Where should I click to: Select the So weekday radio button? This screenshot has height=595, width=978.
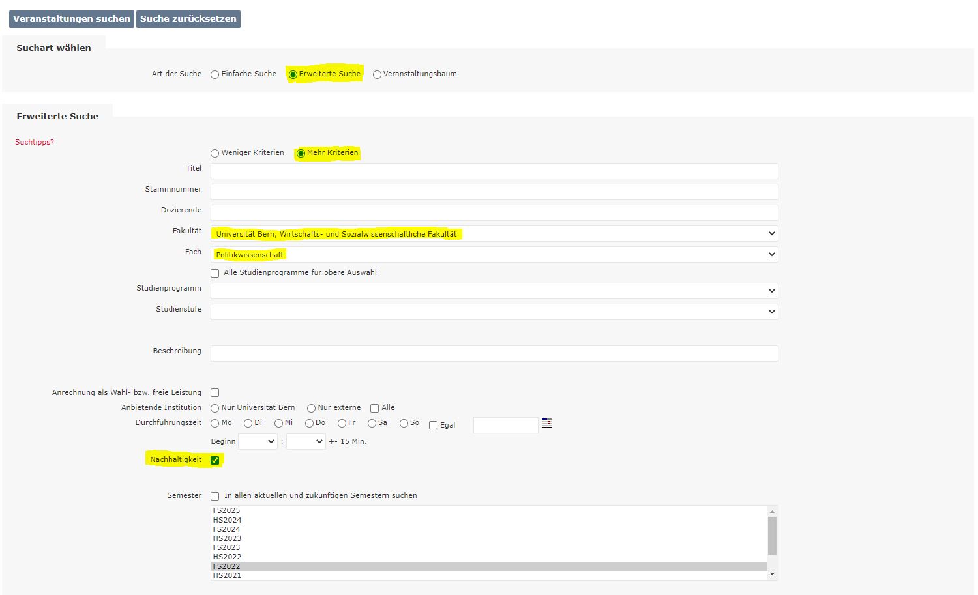pyautogui.click(x=404, y=424)
